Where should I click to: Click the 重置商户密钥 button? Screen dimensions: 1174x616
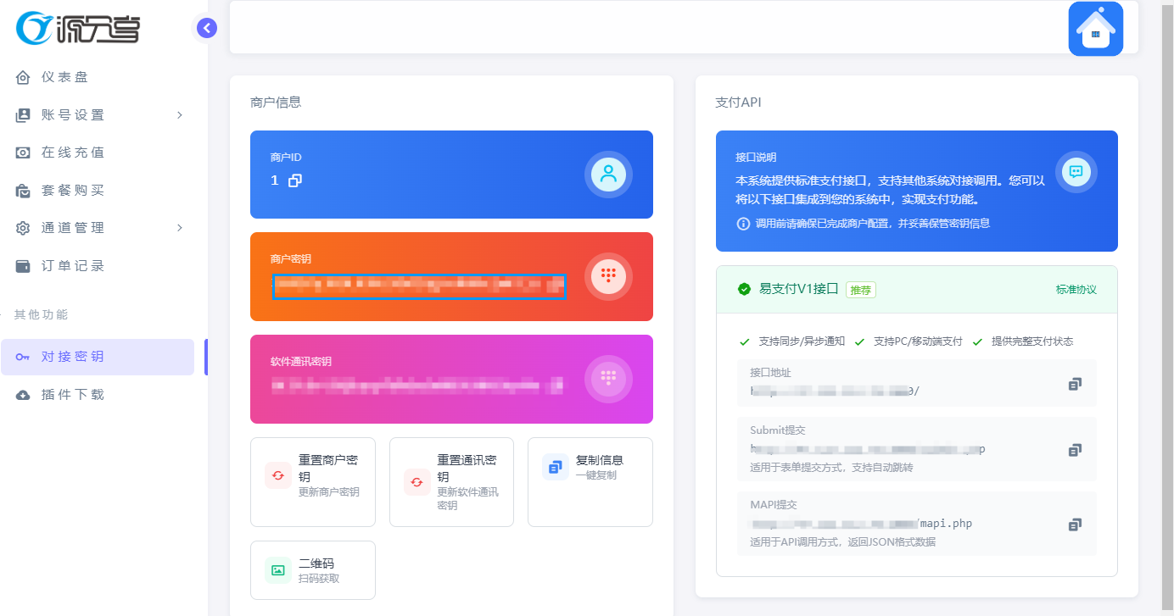[313, 481]
